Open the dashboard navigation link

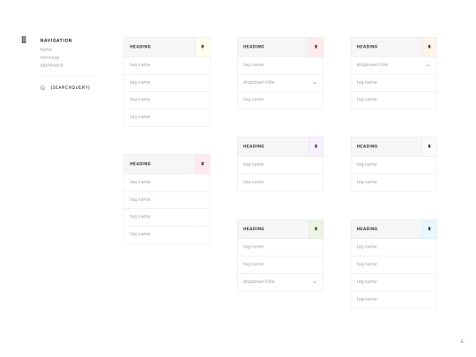52,65
